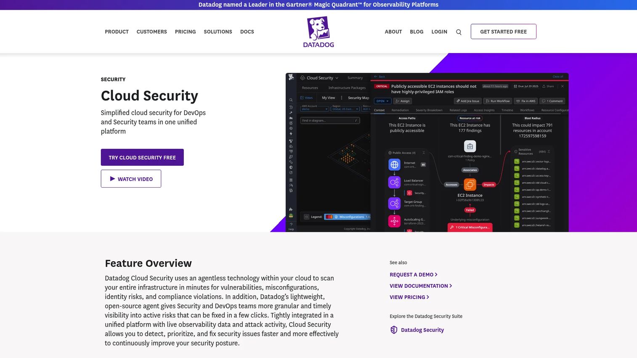This screenshot has width=637, height=358.
Task: Click the Run Workflow button
Action: coord(498,101)
